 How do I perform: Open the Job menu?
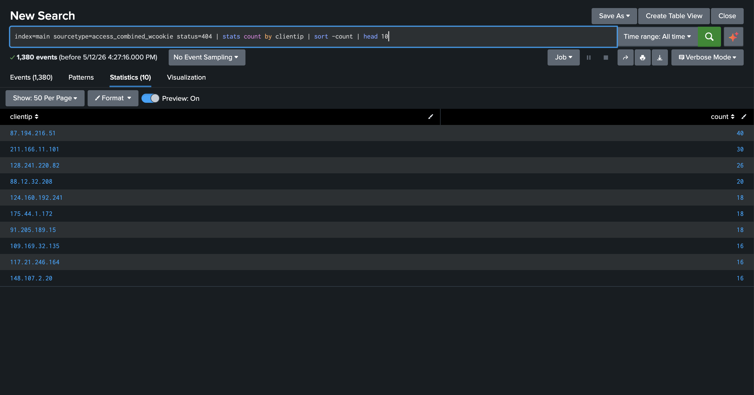563,57
